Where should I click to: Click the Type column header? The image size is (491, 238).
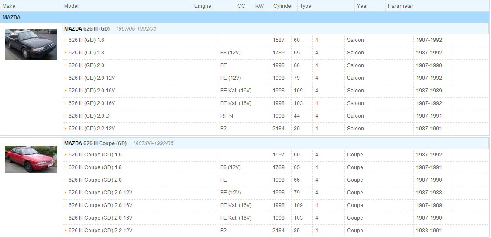pos(306,6)
